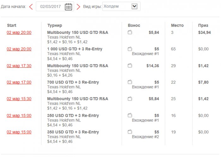This screenshot has height=157, width=221.
Task: Open the calendar date picker icon
Action: [x=69, y=7]
